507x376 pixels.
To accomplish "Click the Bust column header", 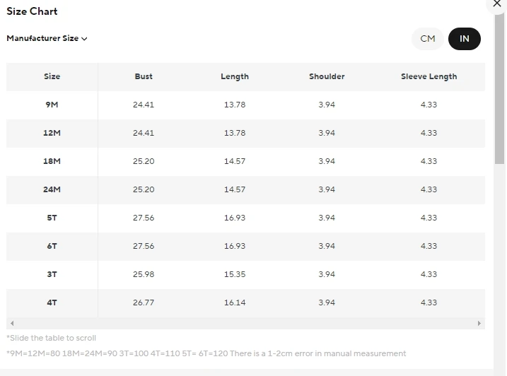I will coord(144,76).
